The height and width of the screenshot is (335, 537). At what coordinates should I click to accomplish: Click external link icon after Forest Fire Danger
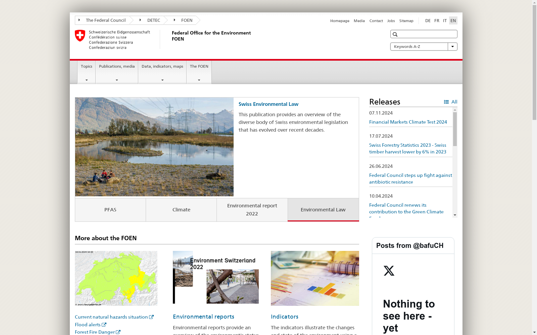coord(118,332)
